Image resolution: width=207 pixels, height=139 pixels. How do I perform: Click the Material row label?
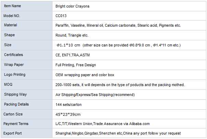point(11,25)
